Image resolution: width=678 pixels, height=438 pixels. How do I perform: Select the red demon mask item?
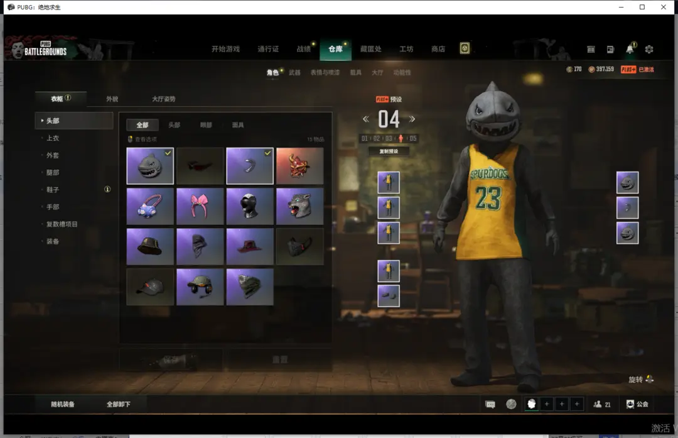coord(299,166)
